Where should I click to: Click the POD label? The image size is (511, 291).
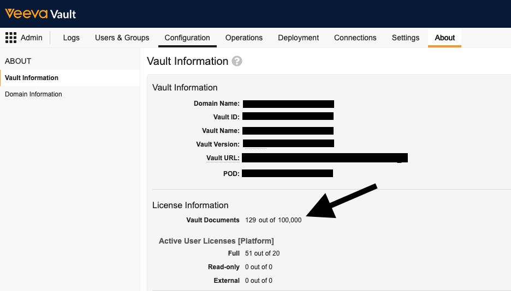pos(231,174)
